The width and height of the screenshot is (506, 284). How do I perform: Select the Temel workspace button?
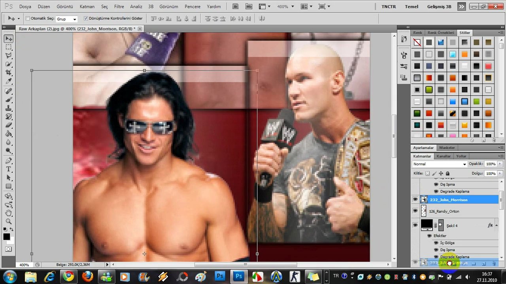pos(412,7)
